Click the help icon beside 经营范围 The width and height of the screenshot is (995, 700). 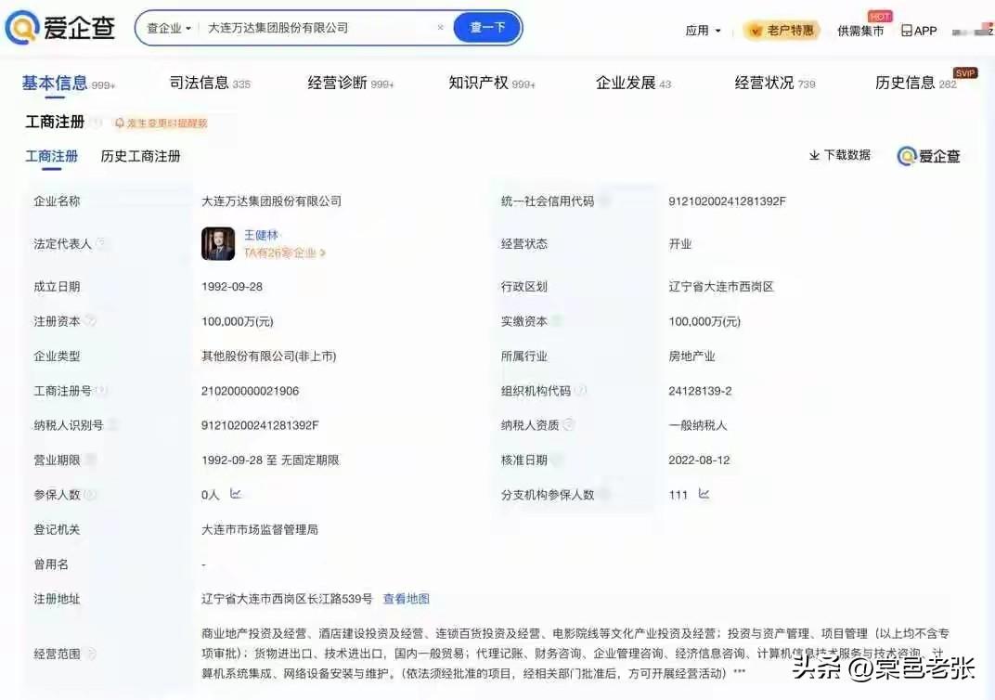[90, 654]
